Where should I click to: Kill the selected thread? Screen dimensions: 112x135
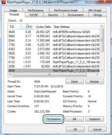pyautogui.click(x=75, y=119)
